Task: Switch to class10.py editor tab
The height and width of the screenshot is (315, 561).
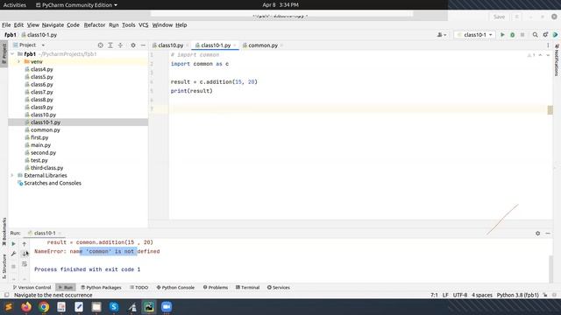Action: pyautogui.click(x=170, y=45)
